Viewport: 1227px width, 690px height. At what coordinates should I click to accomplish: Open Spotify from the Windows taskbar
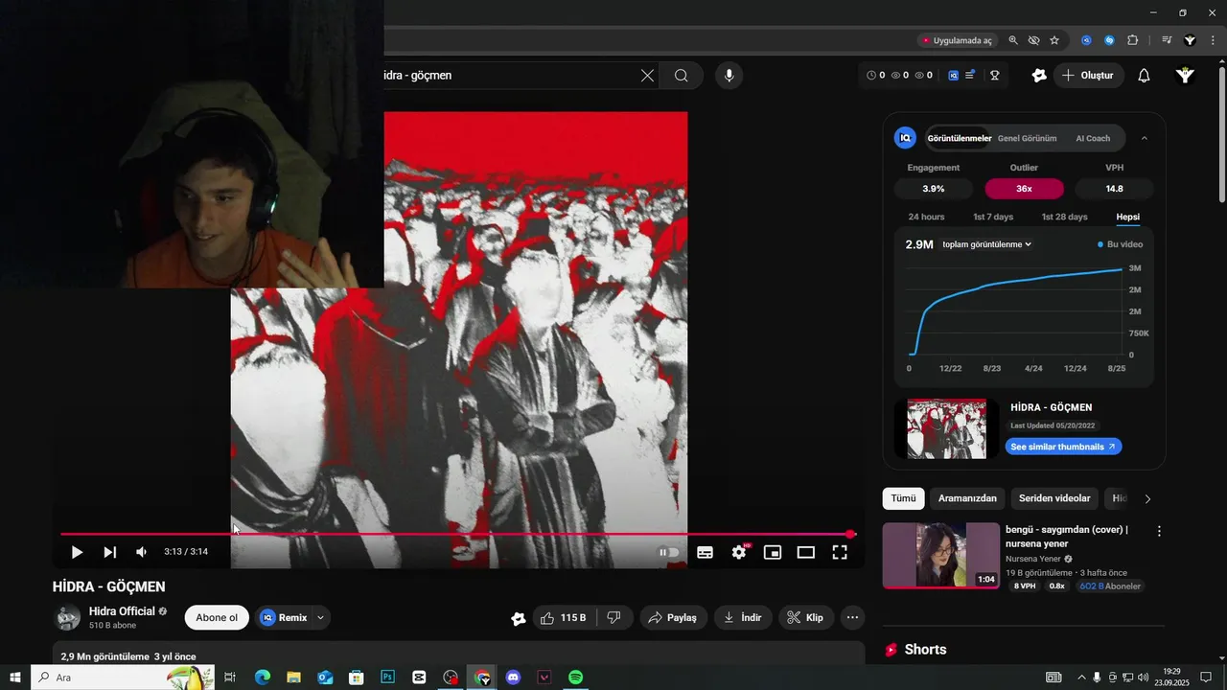[575, 678]
